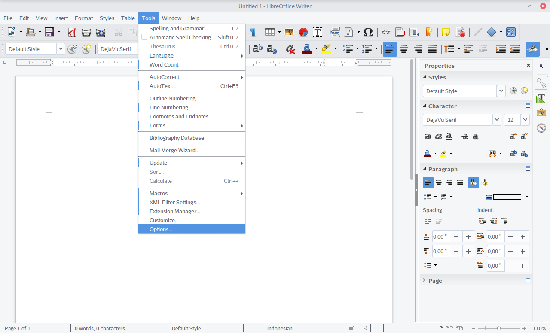
Task: Insert an image using the toolbar icon
Action: point(289,32)
